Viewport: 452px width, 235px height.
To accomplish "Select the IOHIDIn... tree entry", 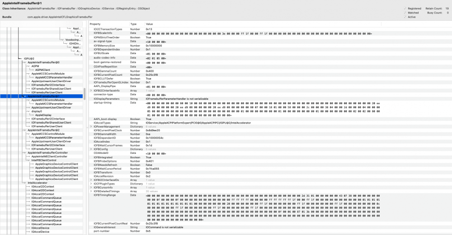I will pyautogui.click(x=75, y=44).
